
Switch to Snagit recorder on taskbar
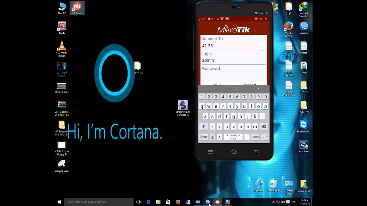click(227, 202)
